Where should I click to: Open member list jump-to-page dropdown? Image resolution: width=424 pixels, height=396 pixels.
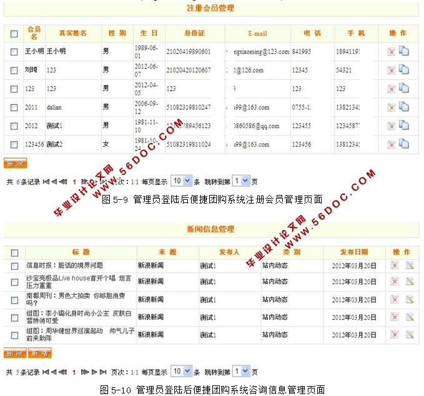click(240, 181)
